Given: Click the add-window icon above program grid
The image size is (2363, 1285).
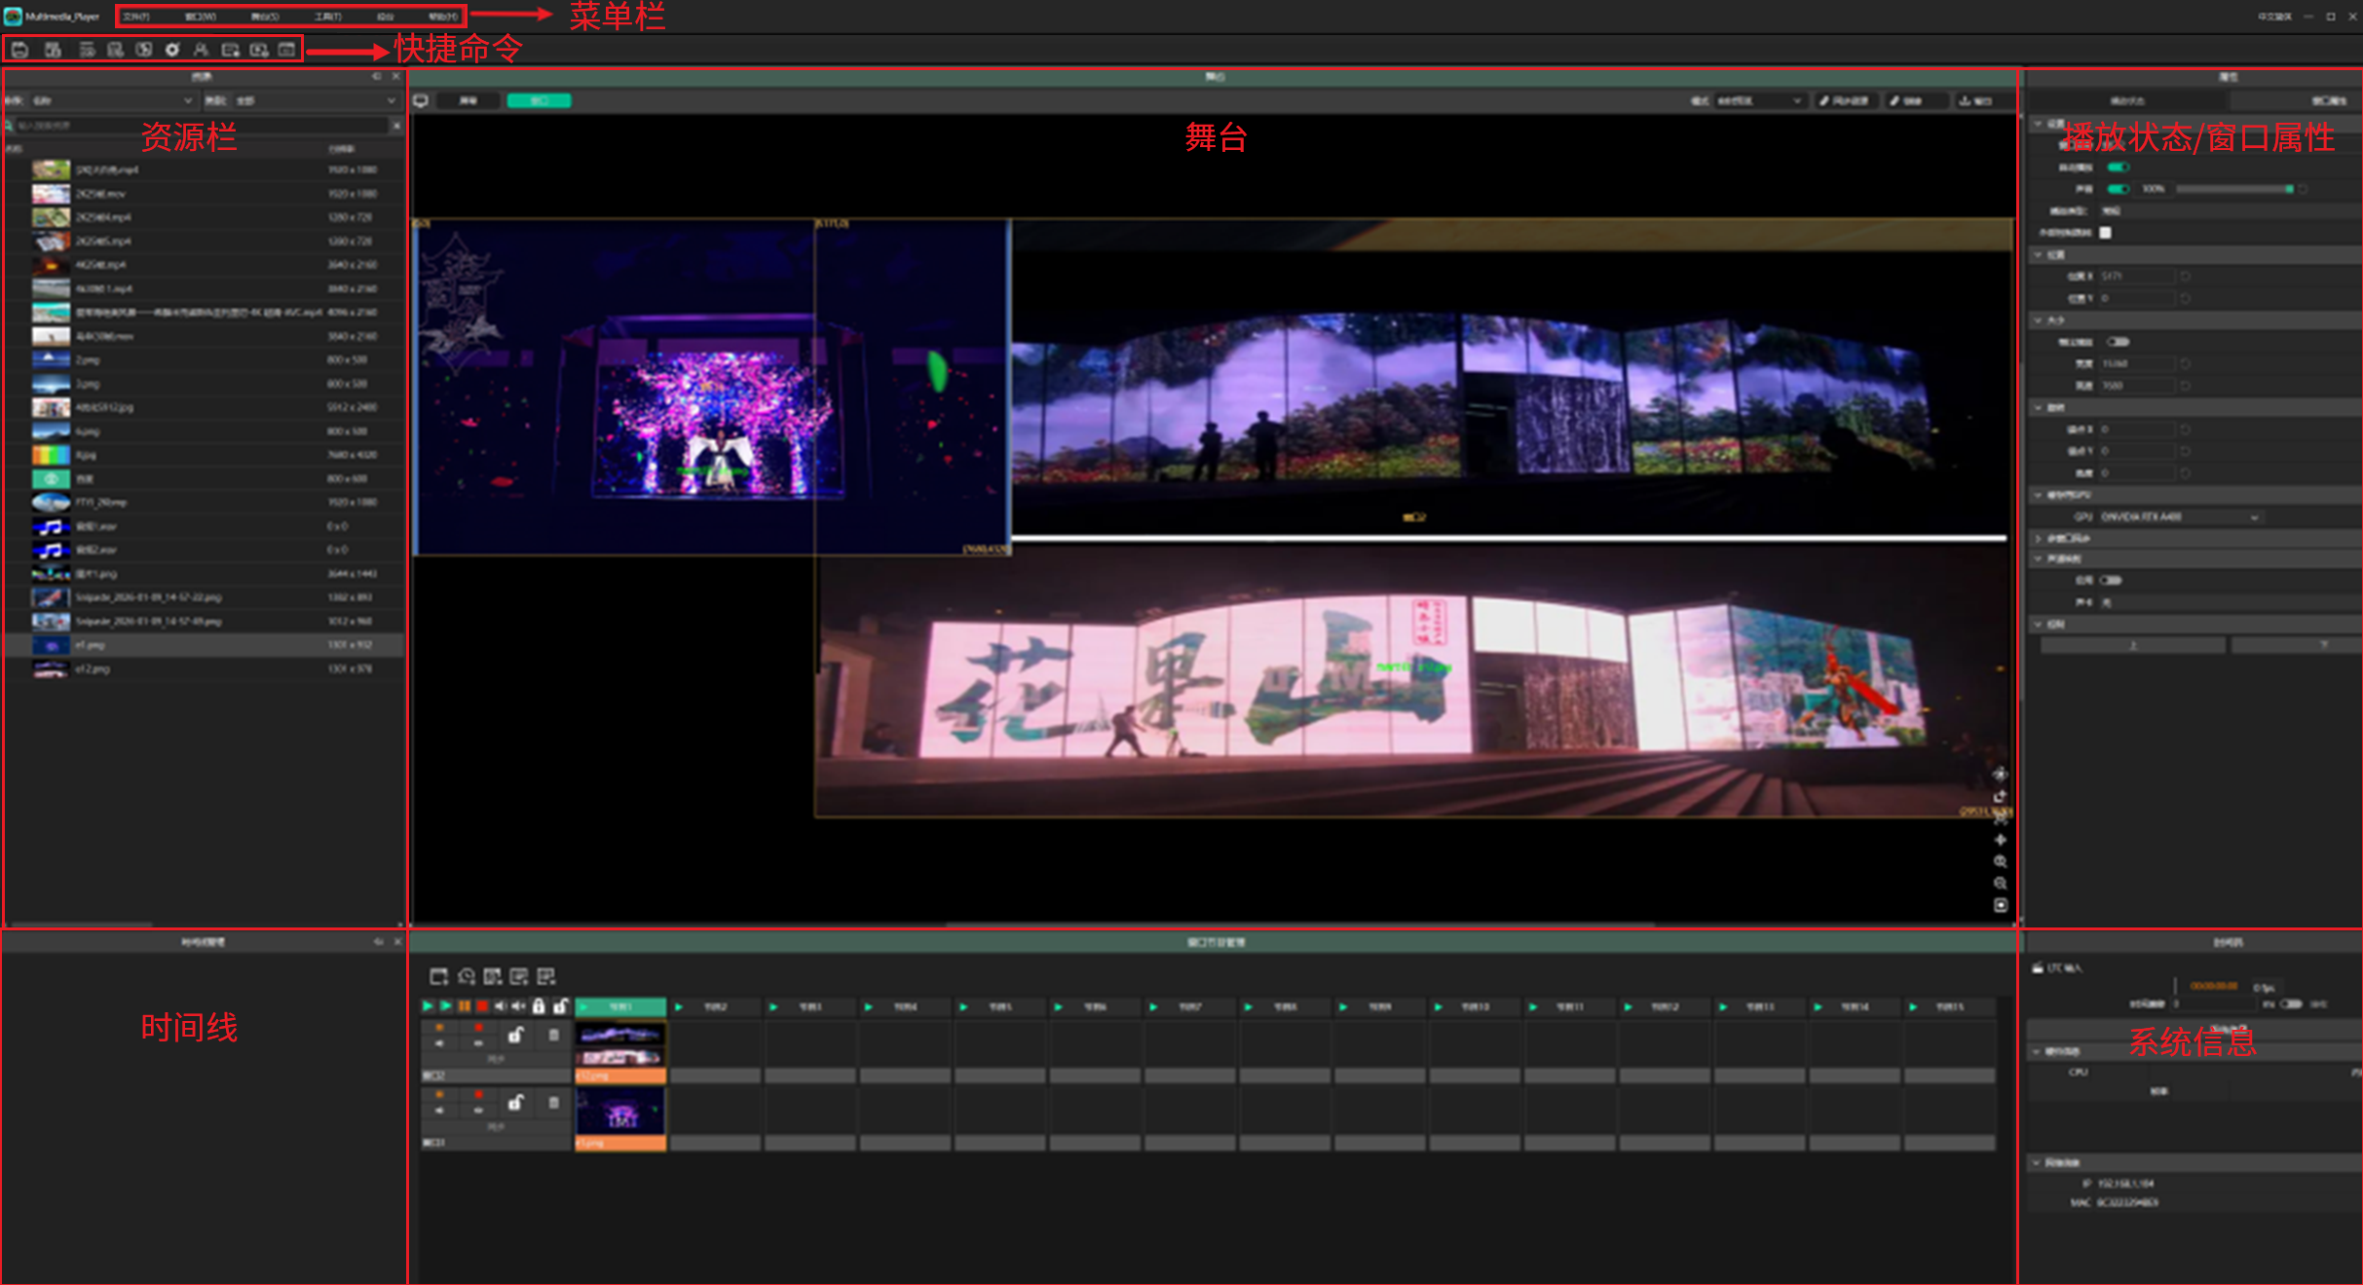Looking at the screenshot, I should point(438,976).
